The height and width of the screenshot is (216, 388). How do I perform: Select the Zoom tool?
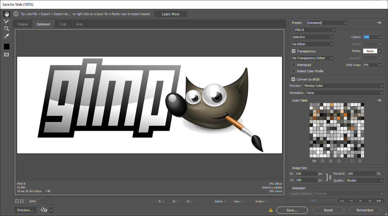(x=7, y=28)
